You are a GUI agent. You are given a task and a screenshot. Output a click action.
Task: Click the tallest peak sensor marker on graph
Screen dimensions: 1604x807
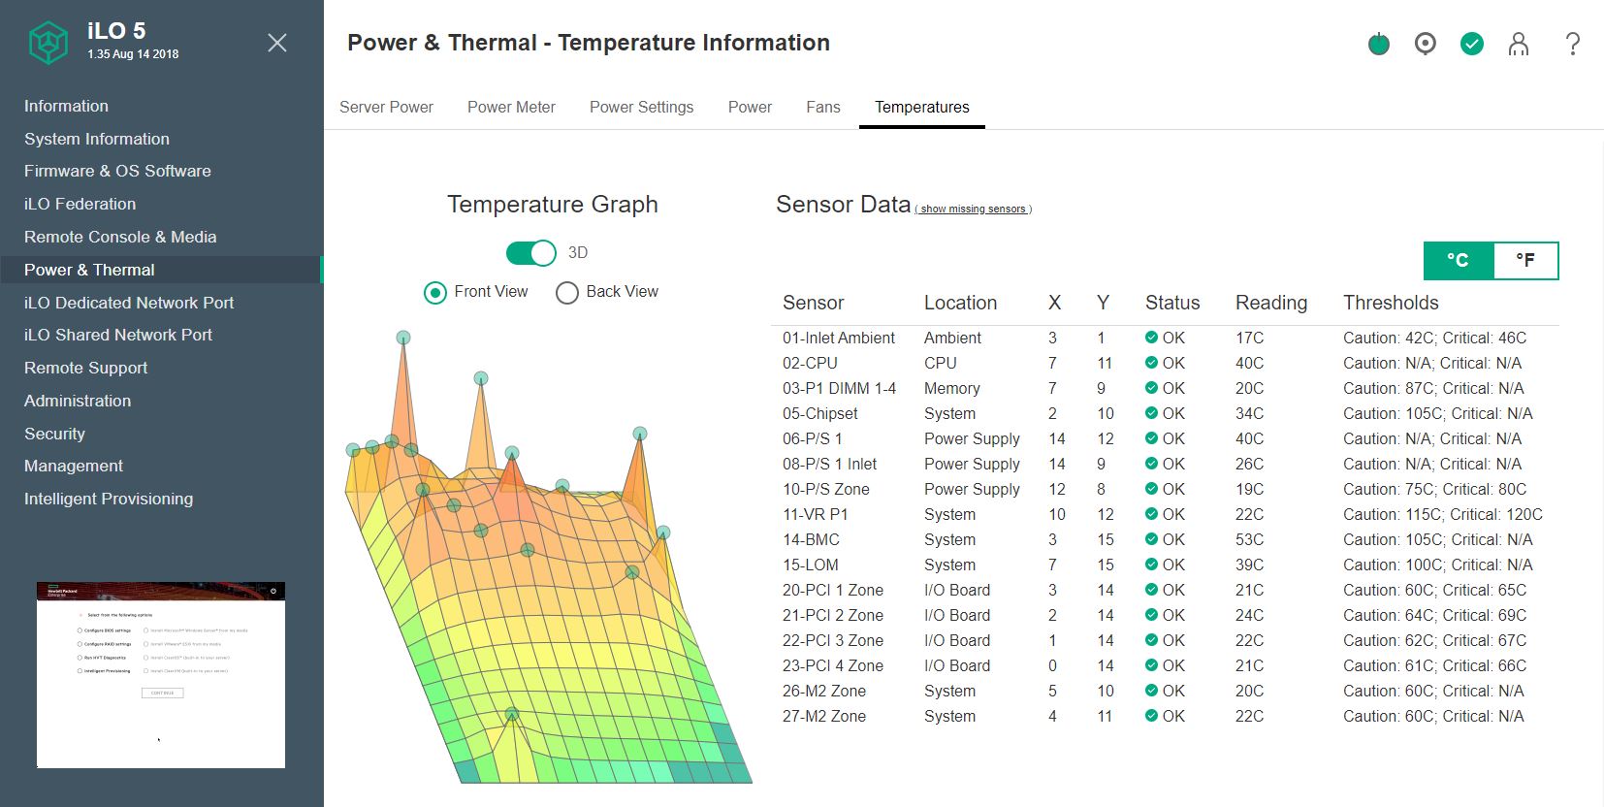coord(403,338)
